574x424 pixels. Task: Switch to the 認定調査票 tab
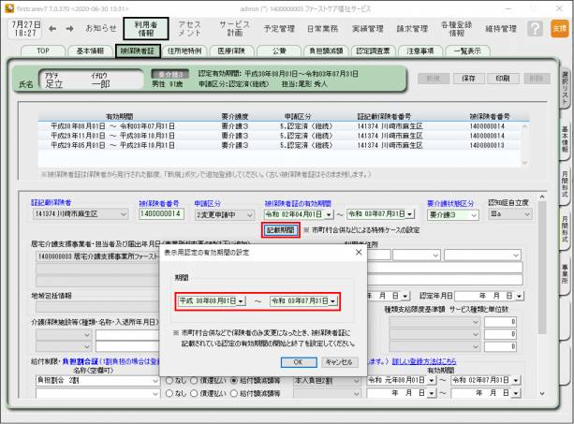[373, 51]
